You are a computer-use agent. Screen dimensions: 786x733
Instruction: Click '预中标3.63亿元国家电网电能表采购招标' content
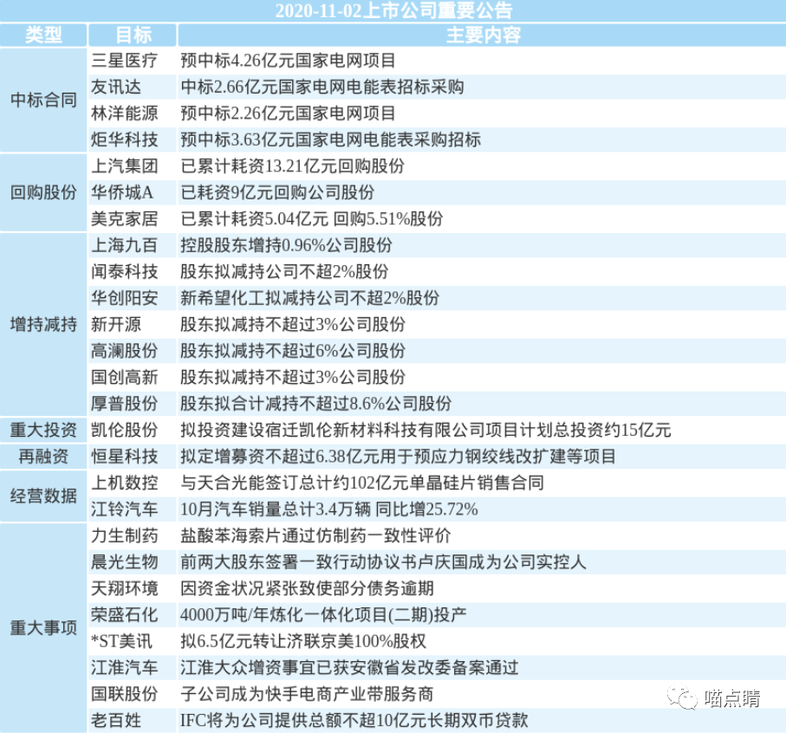(x=330, y=139)
